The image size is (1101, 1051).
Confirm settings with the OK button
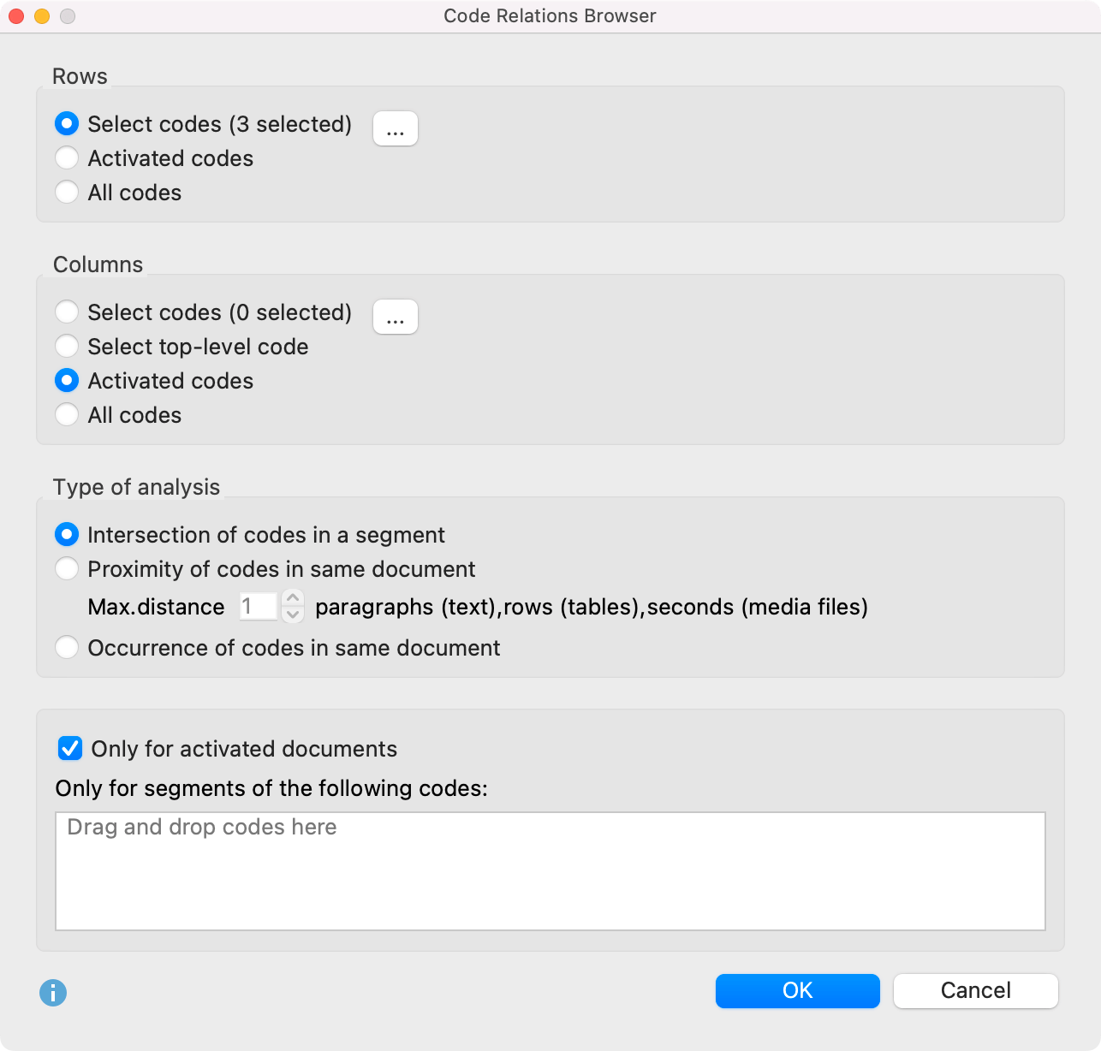[796, 990]
